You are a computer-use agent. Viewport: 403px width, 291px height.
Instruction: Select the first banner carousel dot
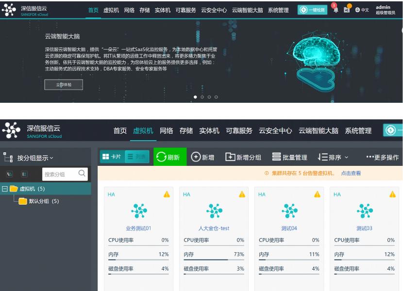click(x=195, y=97)
